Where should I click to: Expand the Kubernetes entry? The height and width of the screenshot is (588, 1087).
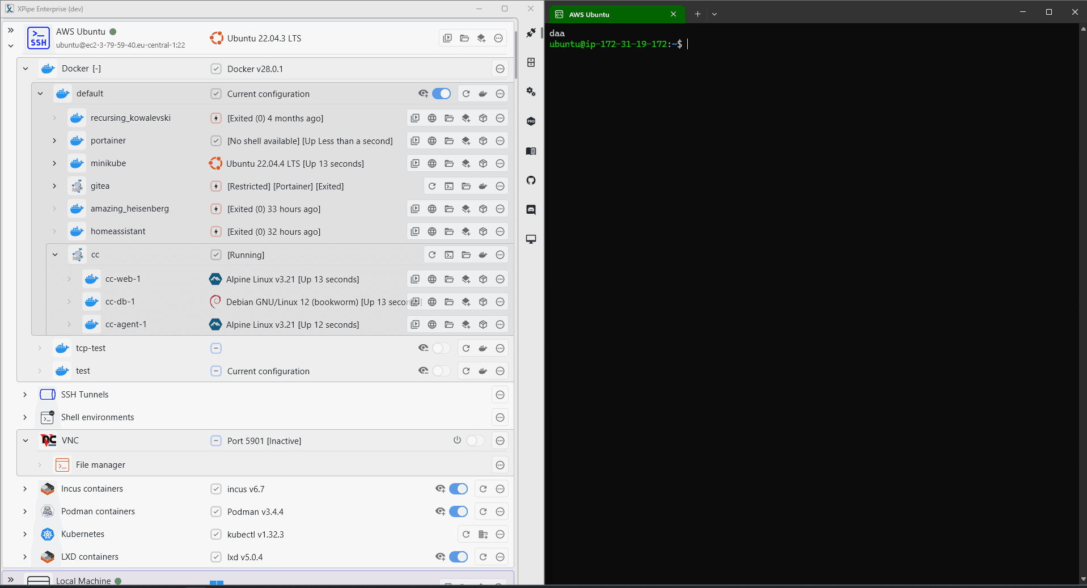[25, 534]
